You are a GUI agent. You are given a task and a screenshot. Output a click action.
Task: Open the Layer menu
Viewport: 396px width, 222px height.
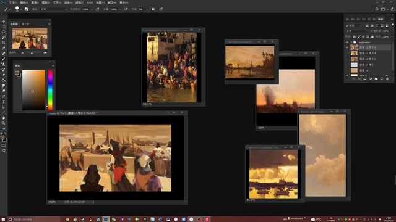pyautogui.click(x=46, y=2)
